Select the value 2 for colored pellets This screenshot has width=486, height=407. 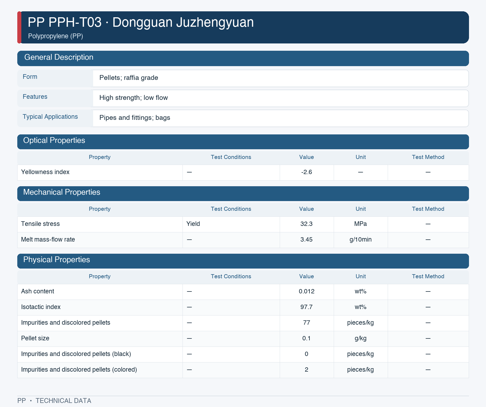[x=306, y=370]
